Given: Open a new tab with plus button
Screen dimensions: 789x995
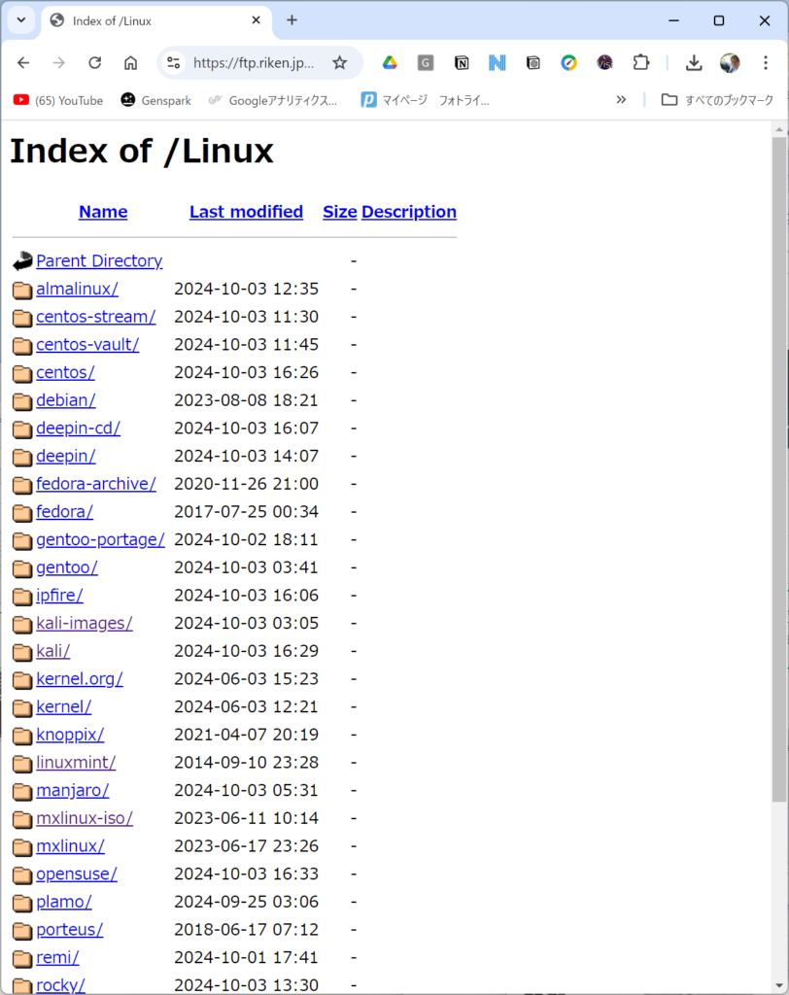Looking at the screenshot, I should coord(292,20).
